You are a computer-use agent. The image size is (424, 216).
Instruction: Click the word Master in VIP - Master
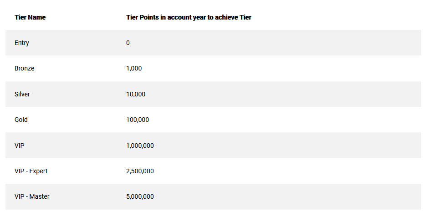40,196
